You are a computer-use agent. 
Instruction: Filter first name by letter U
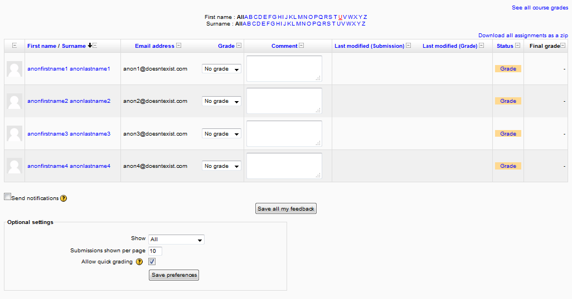(x=340, y=17)
